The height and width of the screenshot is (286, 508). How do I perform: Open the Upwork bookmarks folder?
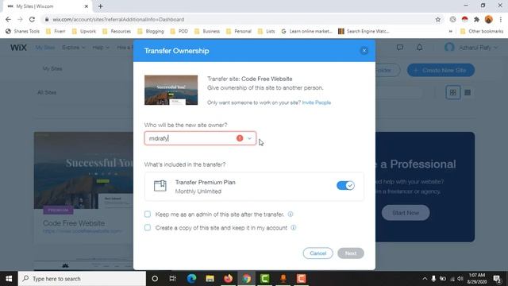[84, 31]
